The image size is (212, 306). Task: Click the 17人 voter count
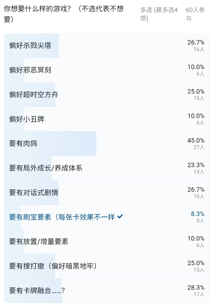(199, 294)
